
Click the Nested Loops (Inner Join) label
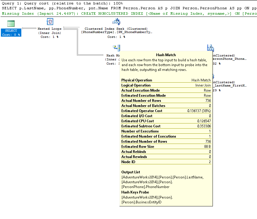click(50, 31)
